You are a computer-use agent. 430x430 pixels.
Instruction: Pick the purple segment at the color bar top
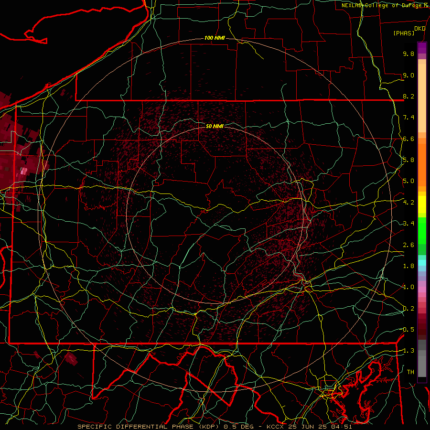click(x=422, y=48)
